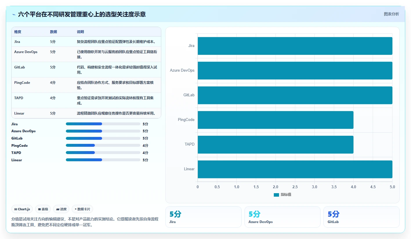Click description 重点验证需求到开发测试

click(115, 101)
